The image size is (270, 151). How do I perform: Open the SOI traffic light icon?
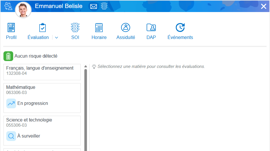click(x=75, y=28)
